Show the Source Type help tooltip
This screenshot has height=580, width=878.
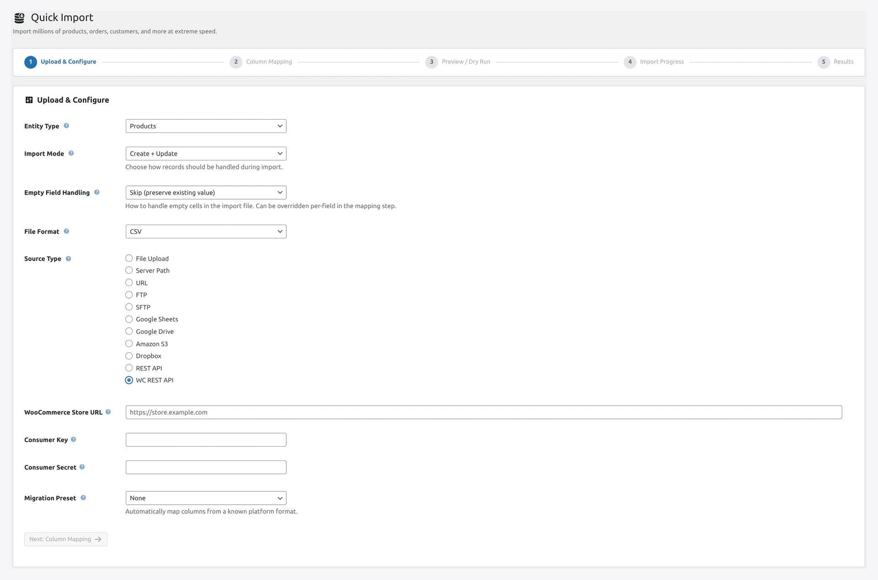68,258
